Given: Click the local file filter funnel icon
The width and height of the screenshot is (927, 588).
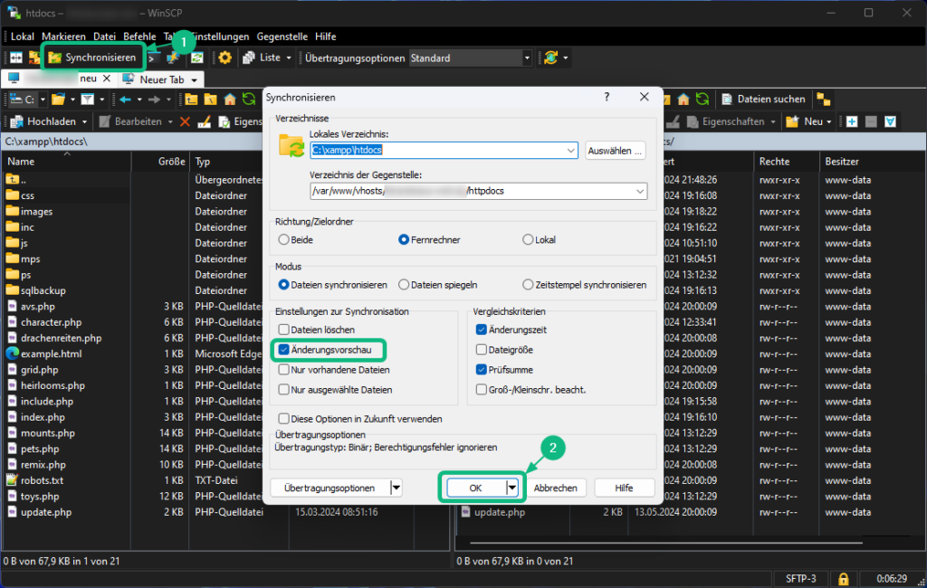Looking at the screenshot, I should [88, 100].
